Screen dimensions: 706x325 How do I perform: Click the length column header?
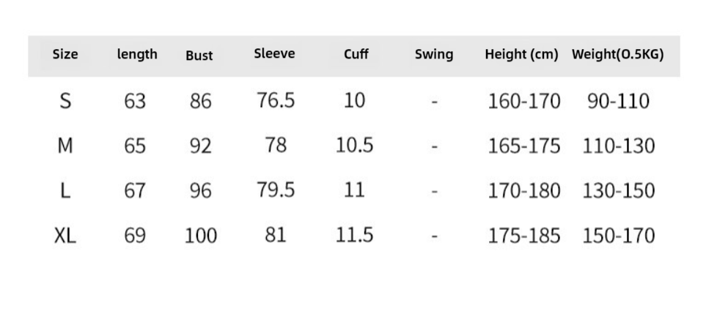137,54
